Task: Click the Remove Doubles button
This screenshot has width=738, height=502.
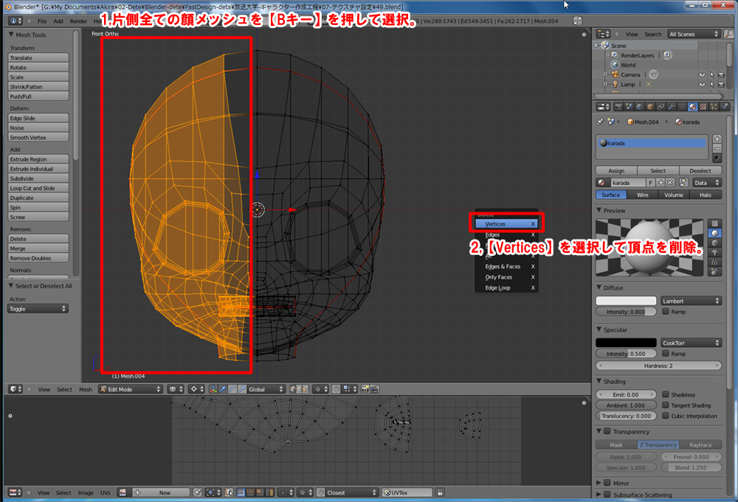Action: (38, 258)
